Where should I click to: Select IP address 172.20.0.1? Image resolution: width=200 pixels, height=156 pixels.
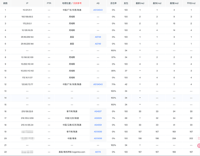(x=27, y=23)
